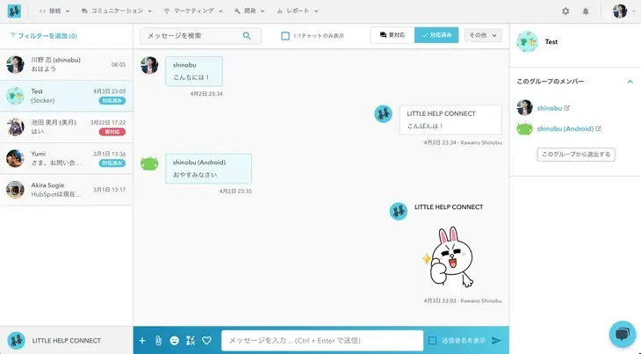Select the 要対応 status toggle
The height and width of the screenshot is (354, 641).
pos(393,35)
